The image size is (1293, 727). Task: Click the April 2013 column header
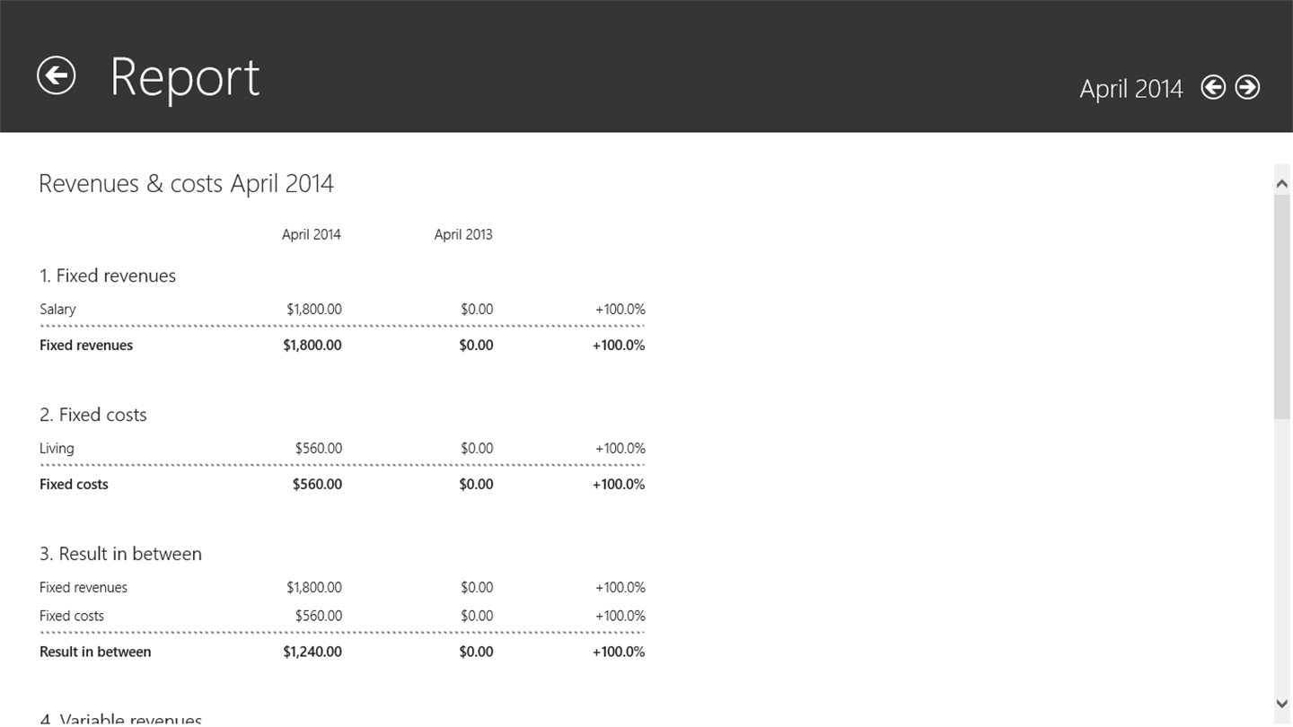pyautogui.click(x=462, y=234)
